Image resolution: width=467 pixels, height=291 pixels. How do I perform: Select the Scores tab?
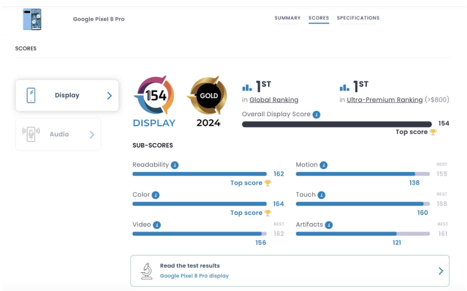point(319,18)
